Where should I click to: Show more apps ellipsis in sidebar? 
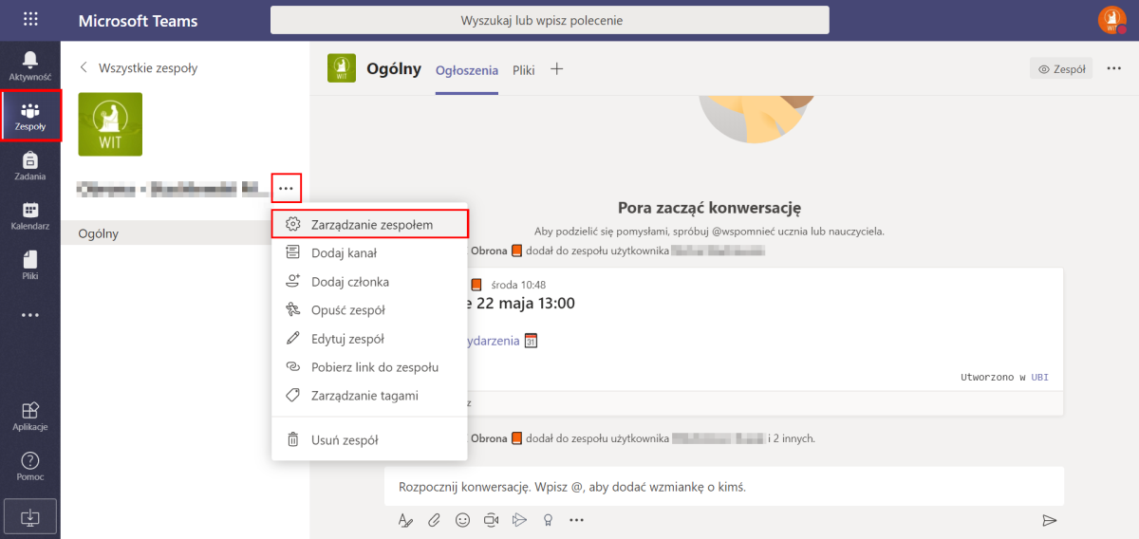(30, 315)
